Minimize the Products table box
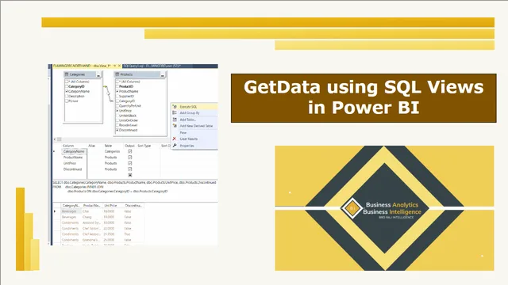This screenshot has width=508, height=285. 163,74
